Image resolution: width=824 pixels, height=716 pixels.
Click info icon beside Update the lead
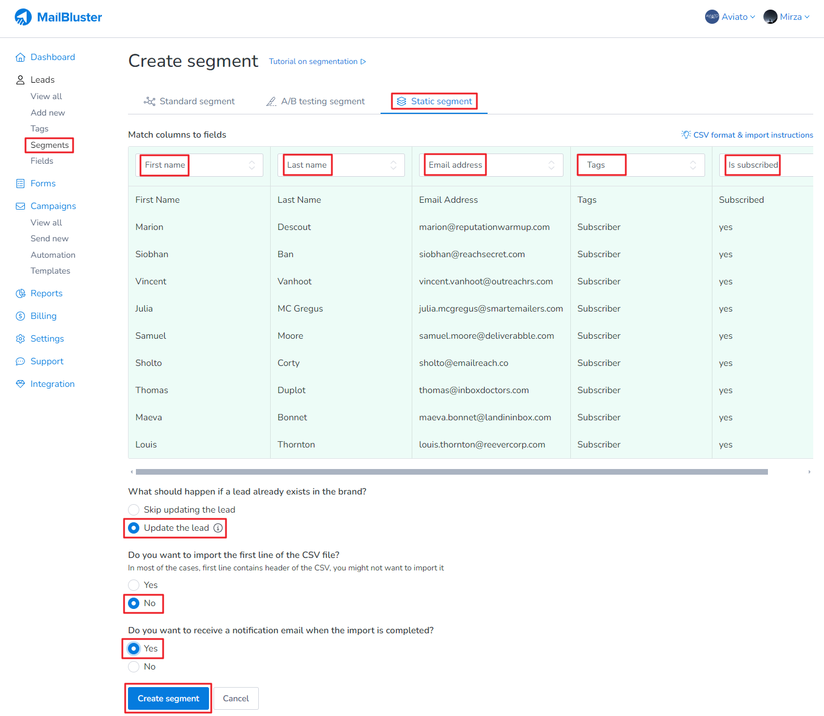[x=218, y=528]
